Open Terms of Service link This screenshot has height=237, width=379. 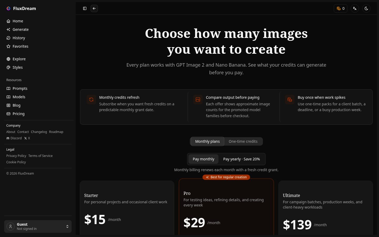[41, 156]
